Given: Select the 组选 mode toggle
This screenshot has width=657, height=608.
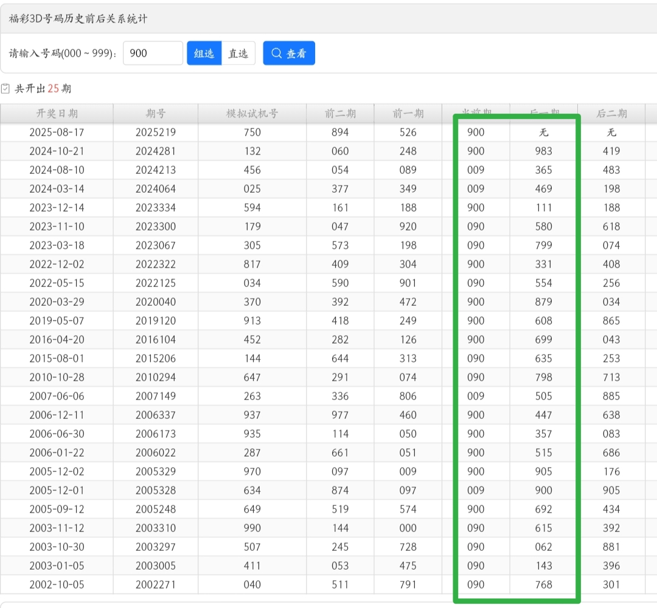Looking at the screenshot, I should [x=204, y=53].
